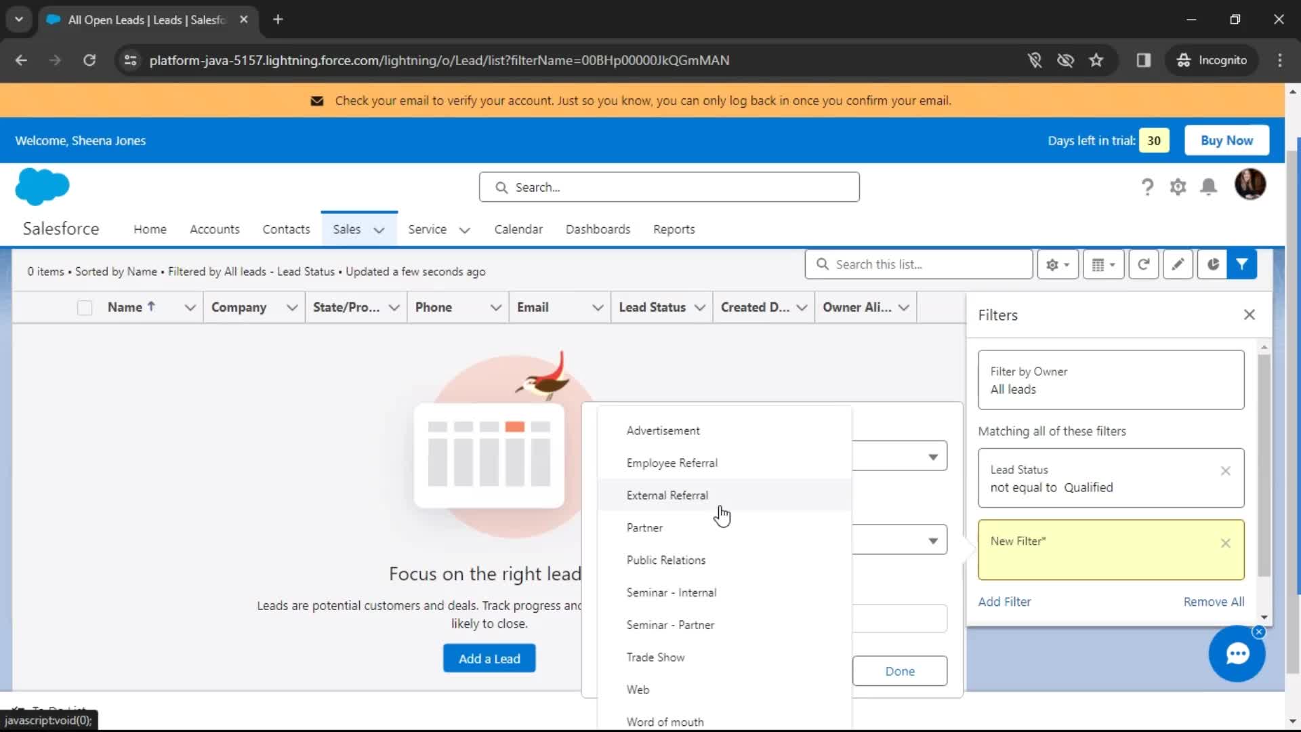Image resolution: width=1301 pixels, height=732 pixels.
Task: Click the Add a Lead button
Action: (489, 658)
